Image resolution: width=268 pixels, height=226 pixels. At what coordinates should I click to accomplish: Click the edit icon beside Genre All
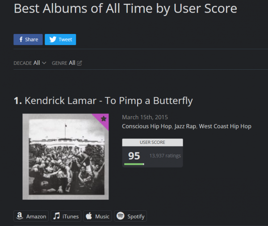pos(80,63)
